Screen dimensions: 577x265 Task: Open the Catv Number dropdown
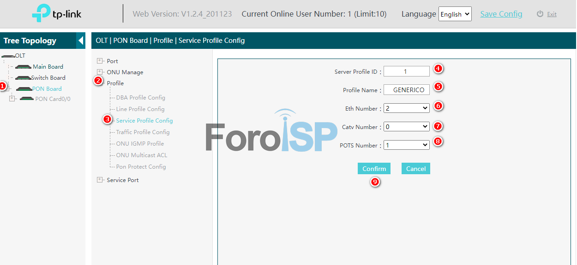pyautogui.click(x=406, y=126)
